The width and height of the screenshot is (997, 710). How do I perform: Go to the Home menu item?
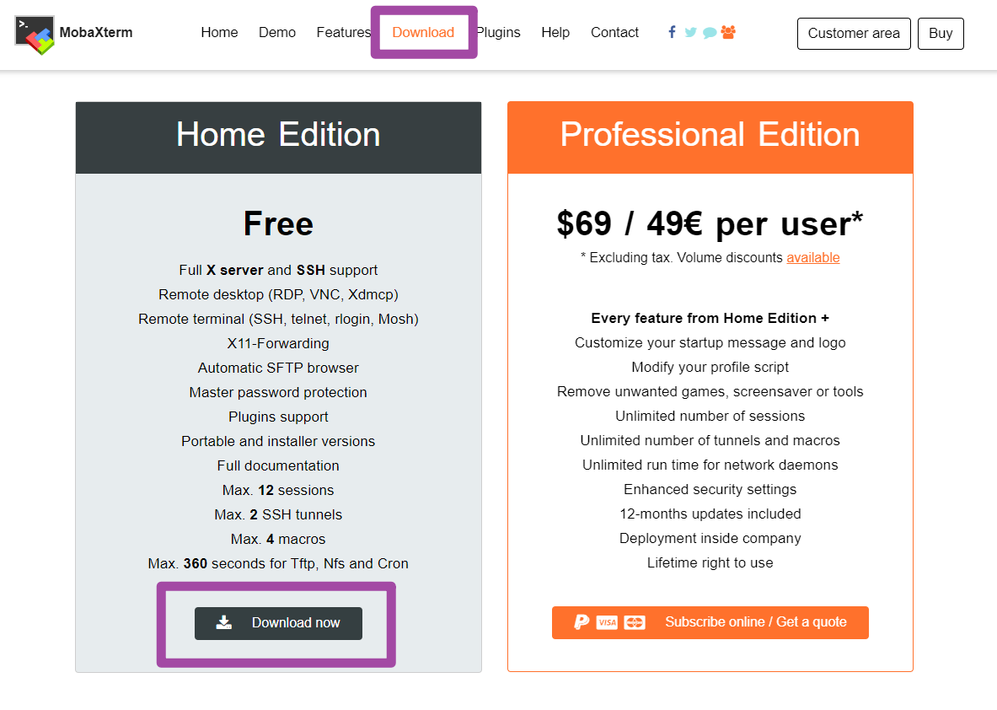(x=219, y=33)
